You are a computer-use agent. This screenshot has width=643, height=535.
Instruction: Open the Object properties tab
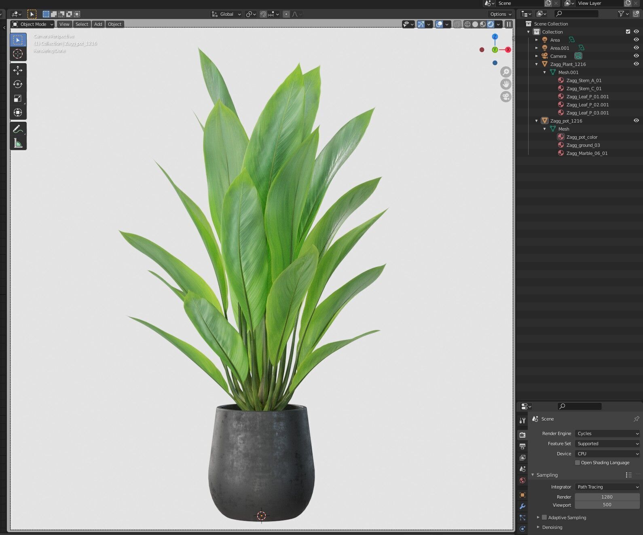522,495
